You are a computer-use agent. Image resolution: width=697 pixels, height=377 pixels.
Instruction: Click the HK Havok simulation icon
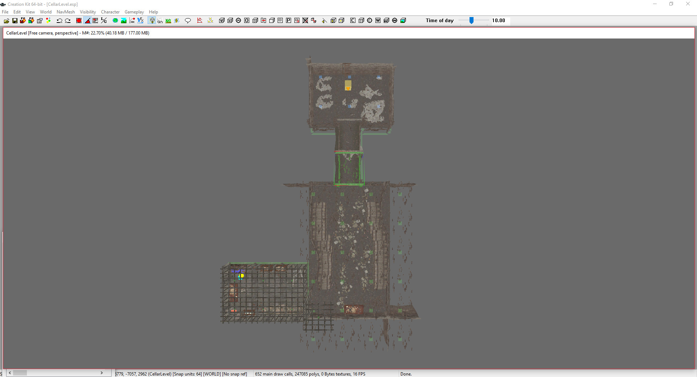point(132,21)
